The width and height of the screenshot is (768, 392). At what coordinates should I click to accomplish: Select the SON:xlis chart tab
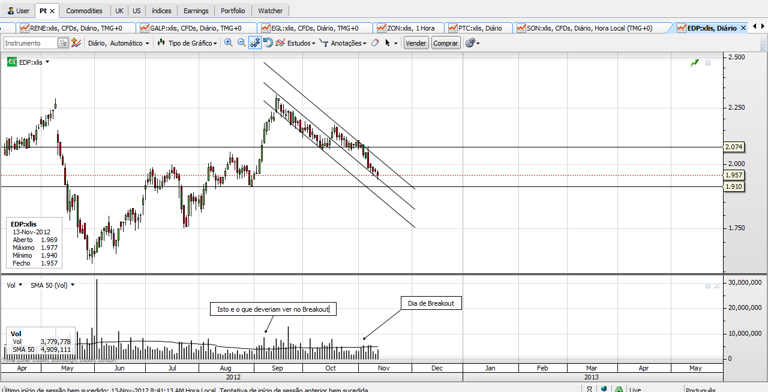click(x=590, y=28)
